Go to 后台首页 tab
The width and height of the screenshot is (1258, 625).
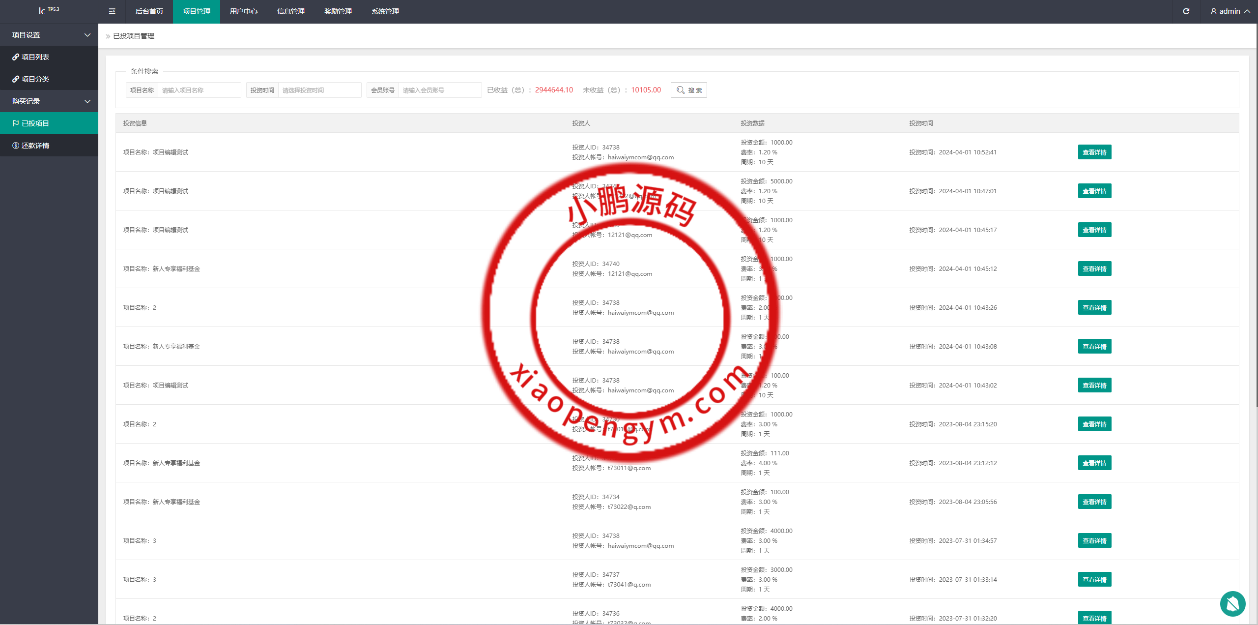[149, 11]
